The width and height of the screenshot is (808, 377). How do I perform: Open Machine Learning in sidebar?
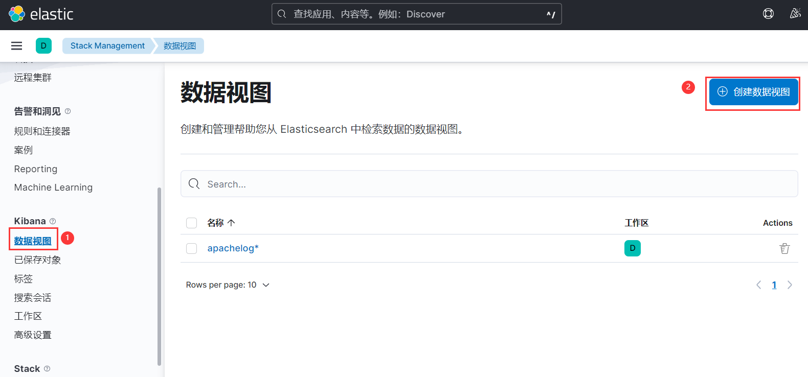pyautogui.click(x=53, y=187)
